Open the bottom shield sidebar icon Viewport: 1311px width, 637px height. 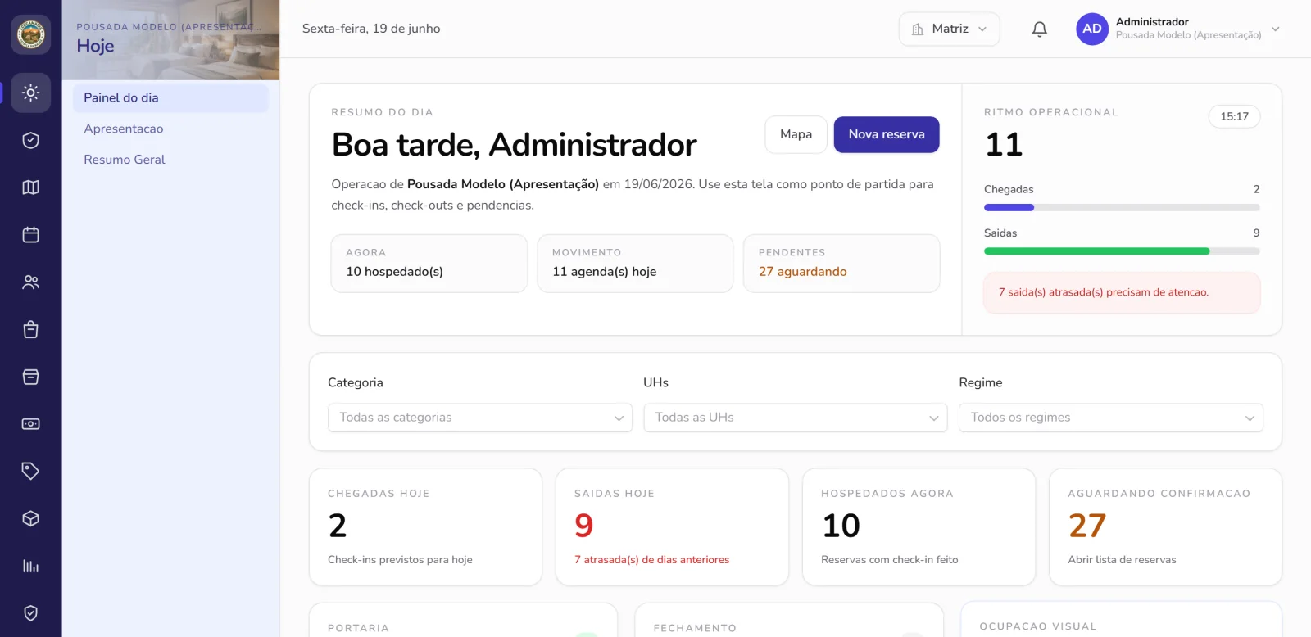[x=31, y=613]
